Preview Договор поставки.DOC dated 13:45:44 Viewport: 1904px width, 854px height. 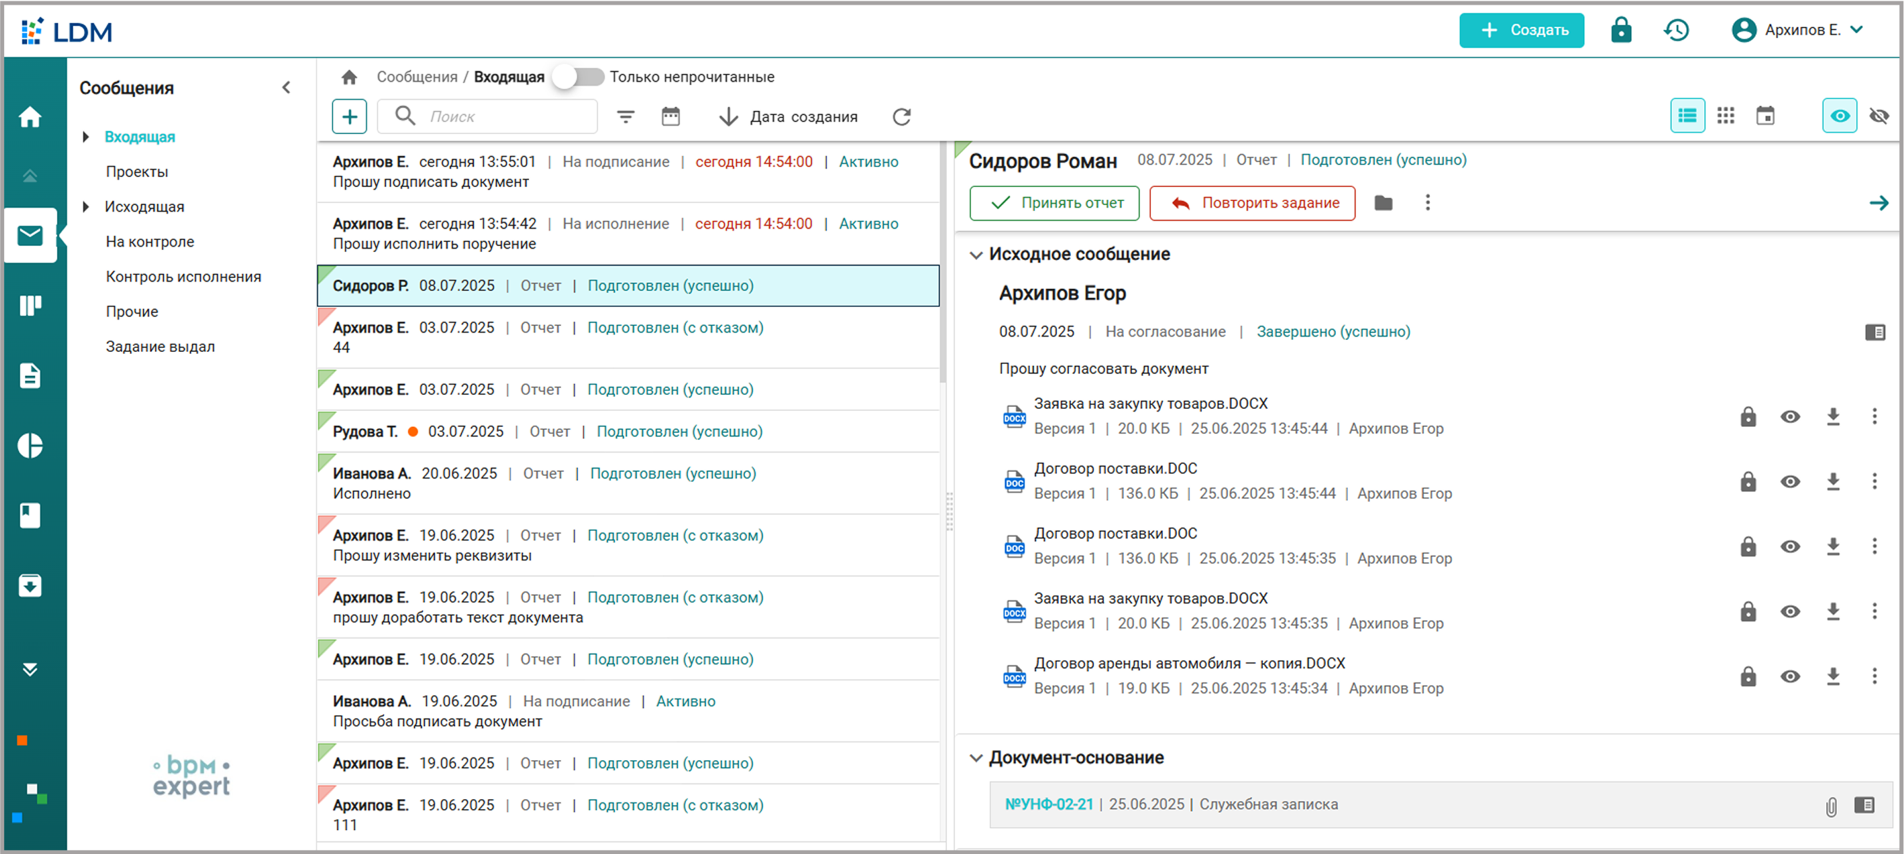coord(1789,481)
